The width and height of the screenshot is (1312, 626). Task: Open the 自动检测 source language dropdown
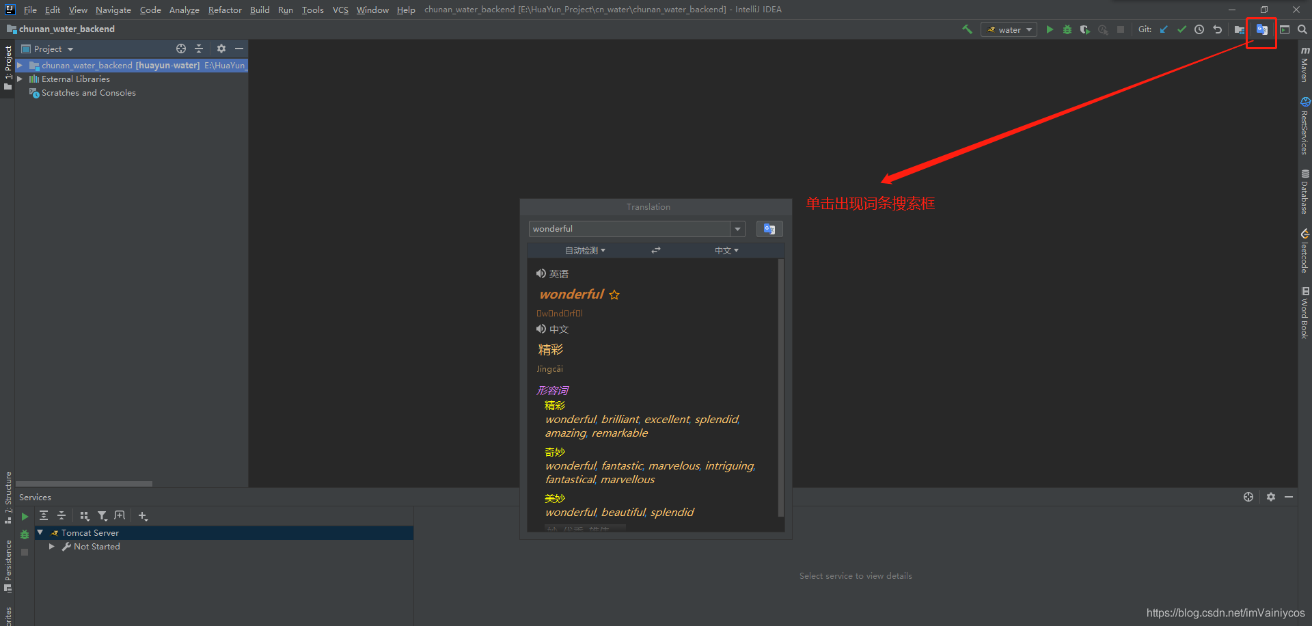point(585,251)
